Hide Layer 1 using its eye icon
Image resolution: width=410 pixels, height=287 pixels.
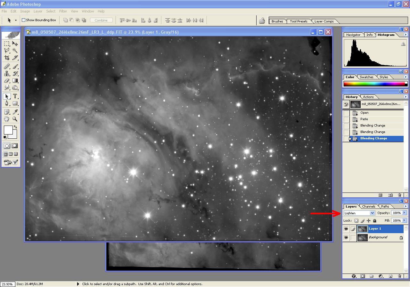click(x=346, y=229)
